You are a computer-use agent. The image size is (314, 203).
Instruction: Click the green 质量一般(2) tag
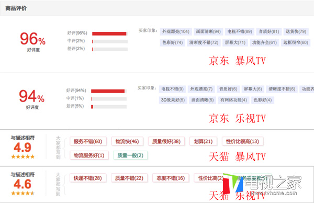point(130,155)
